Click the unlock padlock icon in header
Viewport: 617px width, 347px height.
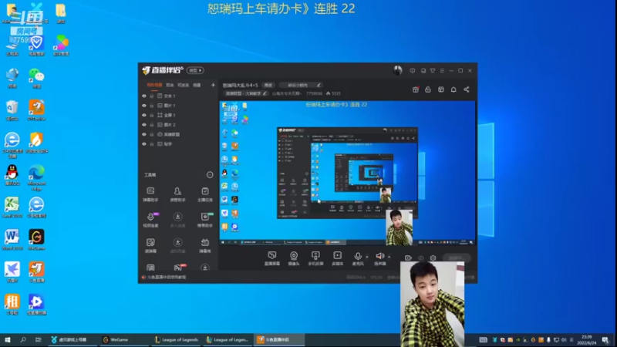click(428, 89)
